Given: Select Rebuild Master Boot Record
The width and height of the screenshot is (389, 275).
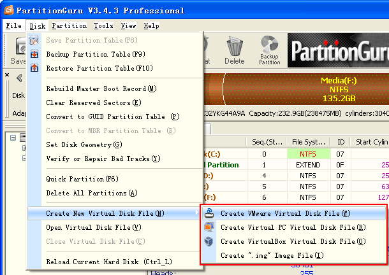Looking at the screenshot, I should click(x=115, y=88).
